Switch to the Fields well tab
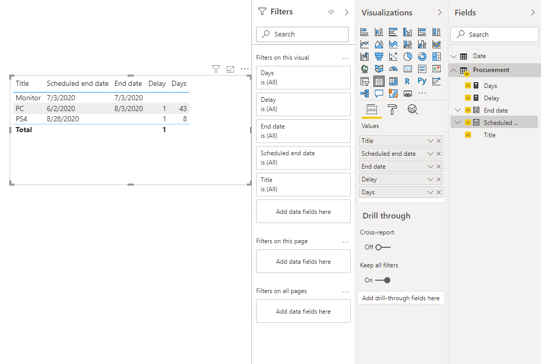This screenshot has width=541, height=364. pos(372,110)
